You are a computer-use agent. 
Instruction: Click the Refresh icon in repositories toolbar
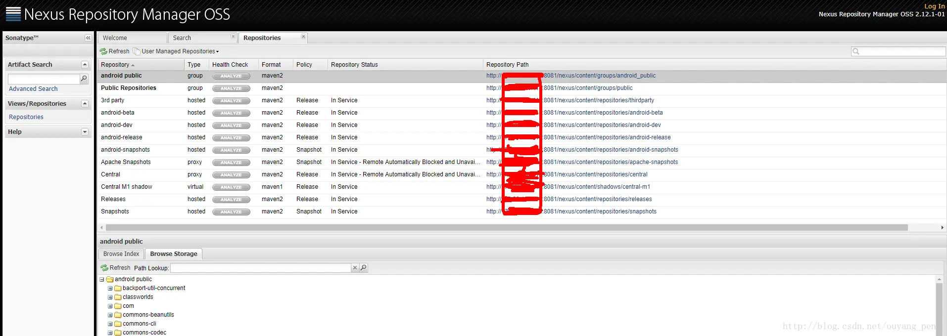[103, 51]
